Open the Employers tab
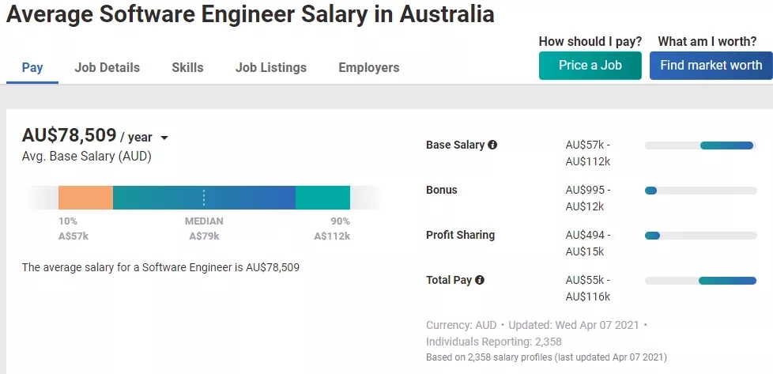Image resolution: width=773 pixels, height=374 pixels. coord(368,68)
